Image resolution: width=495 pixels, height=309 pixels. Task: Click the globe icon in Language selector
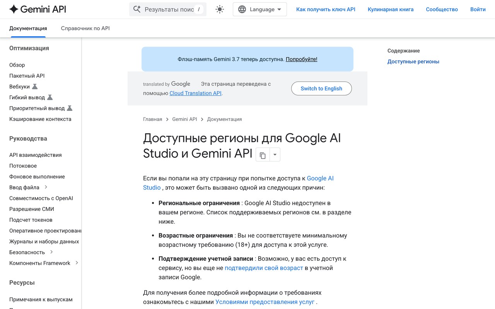coord(242,9)
